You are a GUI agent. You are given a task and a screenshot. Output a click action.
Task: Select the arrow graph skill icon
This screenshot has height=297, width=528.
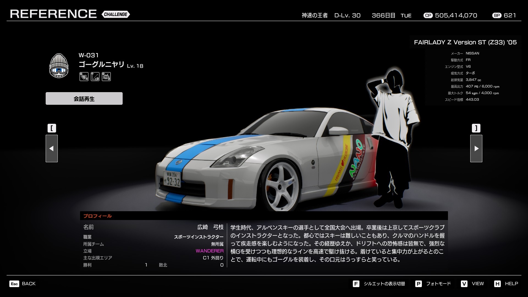pos(95,77)
